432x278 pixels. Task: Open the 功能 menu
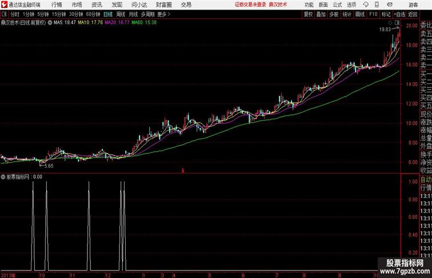tap(309, 5)
